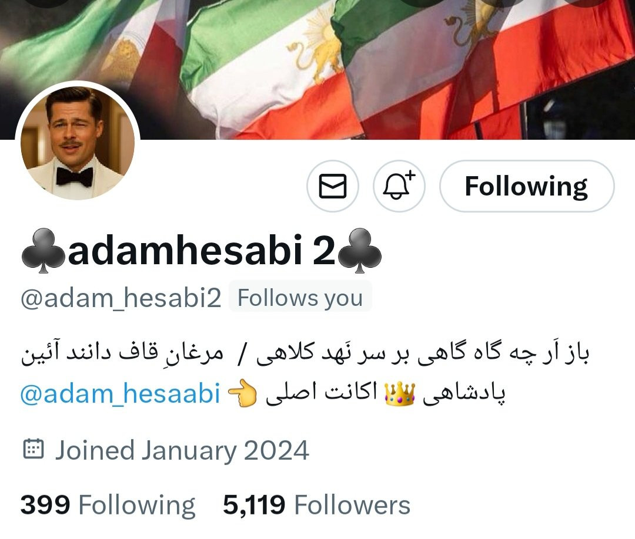Open the 399 Following list

pos(108,505)
